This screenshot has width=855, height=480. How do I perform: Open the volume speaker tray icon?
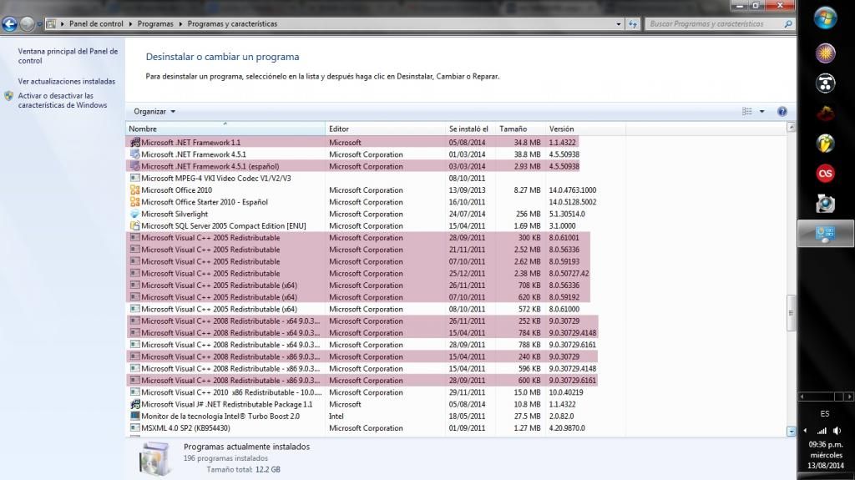[x=837, y=431]
